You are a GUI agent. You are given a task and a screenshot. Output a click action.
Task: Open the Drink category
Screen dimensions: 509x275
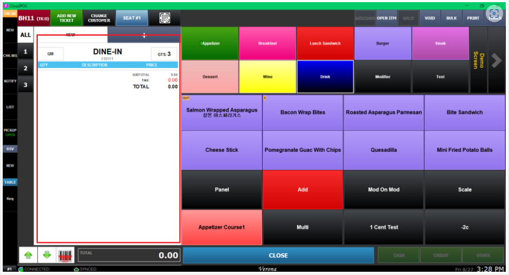(325, 77)
